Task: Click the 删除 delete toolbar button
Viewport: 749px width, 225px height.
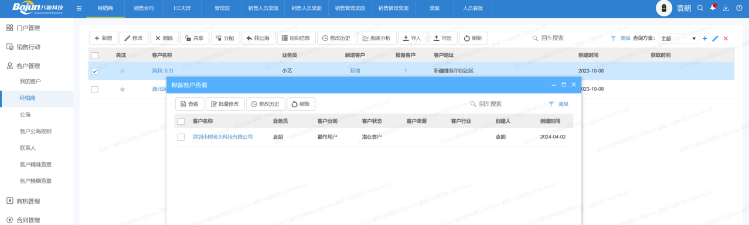Action: click(x=164, y=38)
